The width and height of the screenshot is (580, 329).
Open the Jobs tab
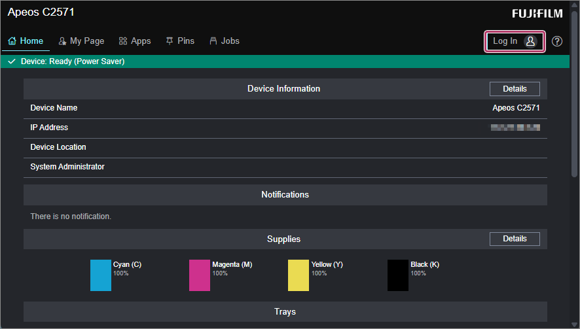[x=225, y=41]
